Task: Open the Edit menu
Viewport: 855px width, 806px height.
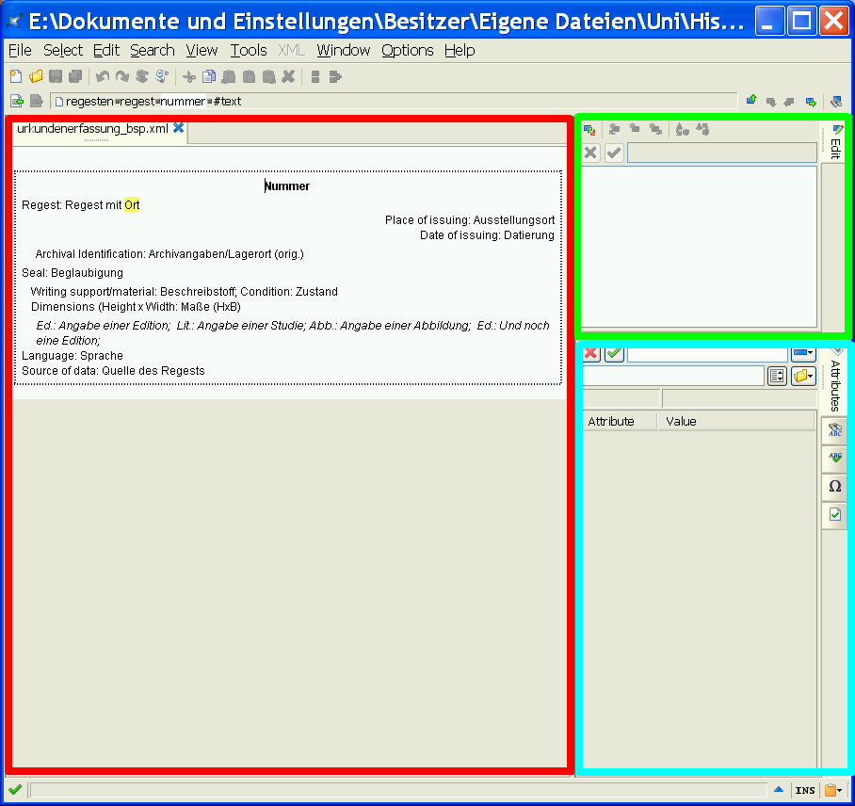Action: click(106, 51)
